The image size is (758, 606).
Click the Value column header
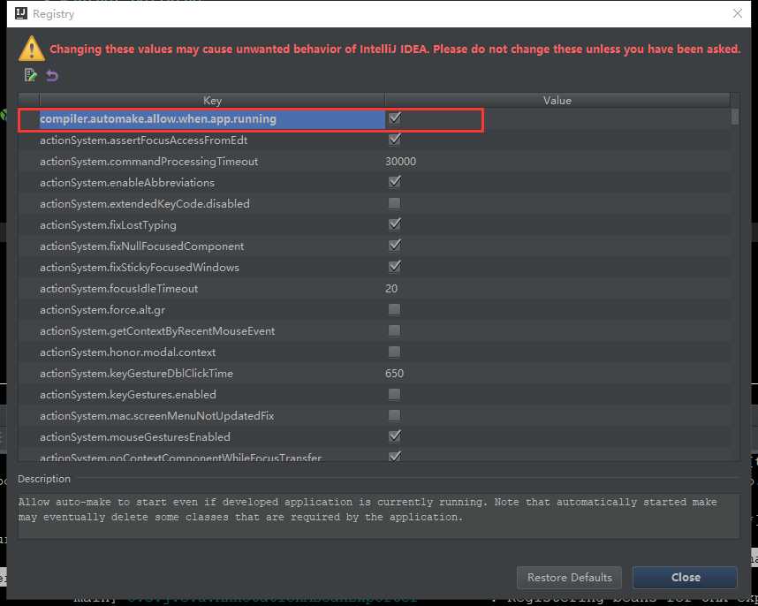tap(557, 100)
